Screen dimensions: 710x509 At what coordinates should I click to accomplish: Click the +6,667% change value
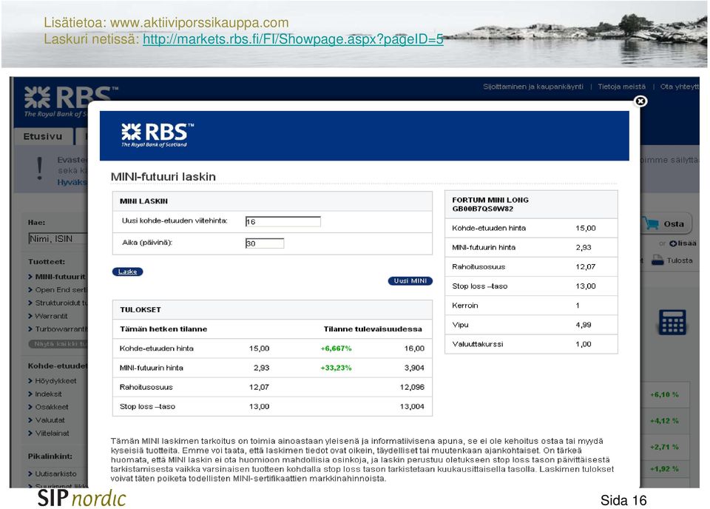pyautogui.click(x=336, y=348)
